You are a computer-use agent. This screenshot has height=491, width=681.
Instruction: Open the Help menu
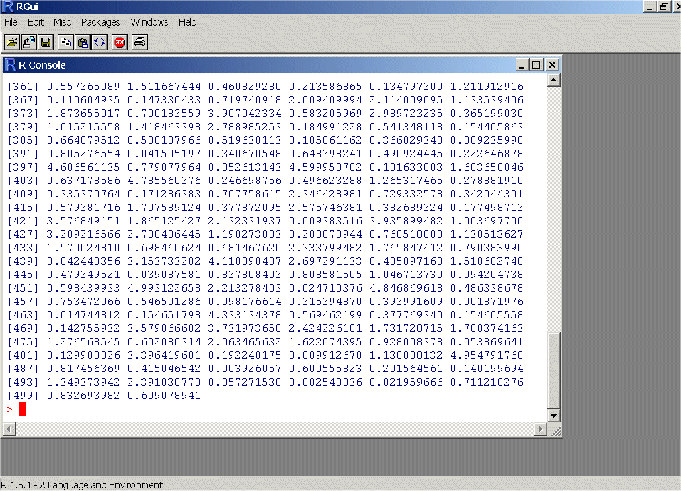188,22
